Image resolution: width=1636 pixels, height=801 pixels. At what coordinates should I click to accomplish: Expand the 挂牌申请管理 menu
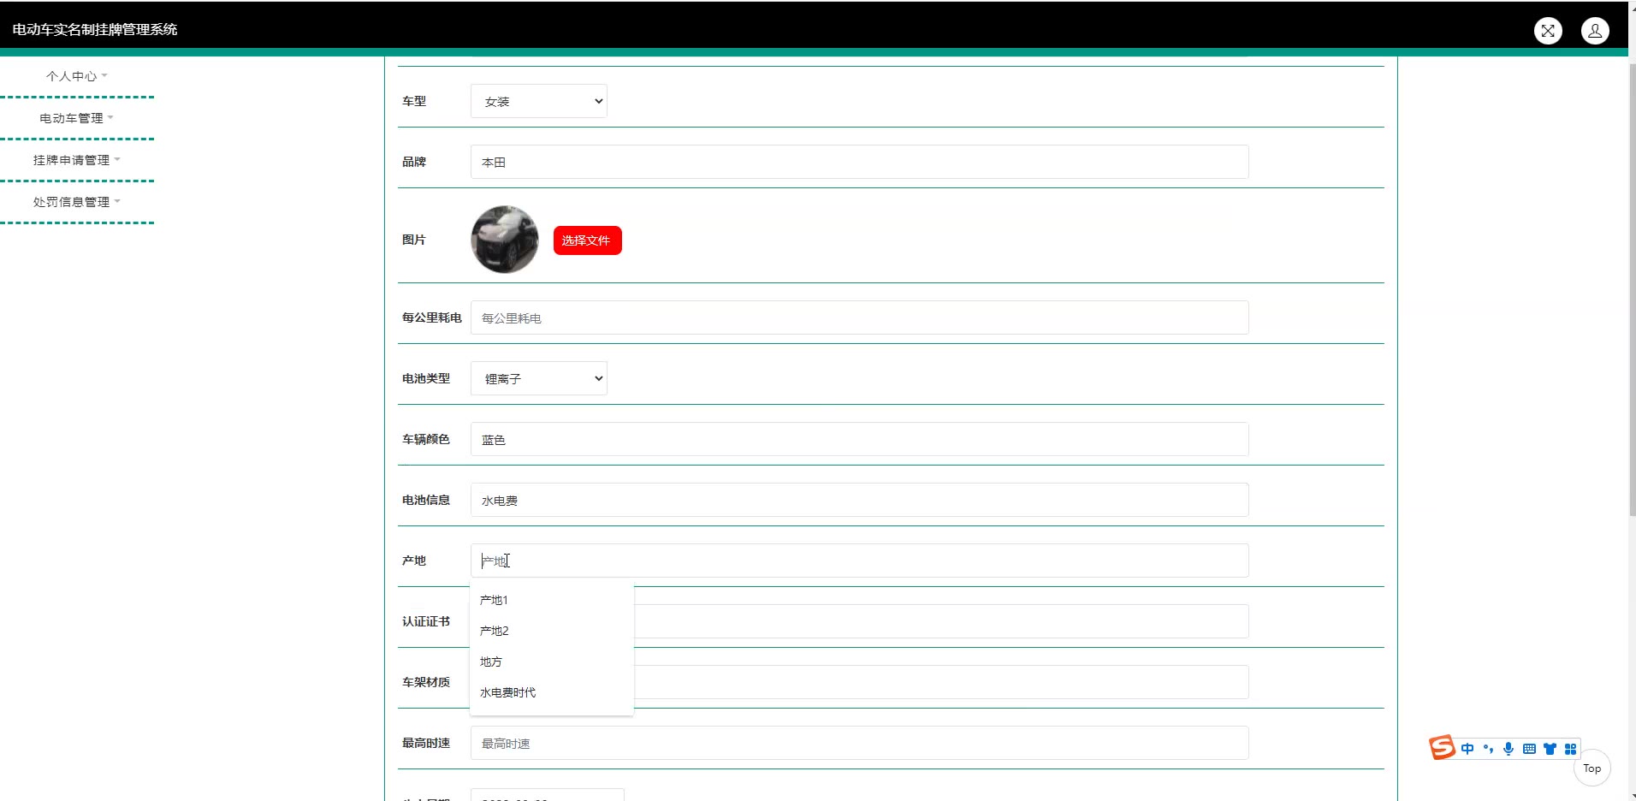pyautogui.click(x=77, y=160)
